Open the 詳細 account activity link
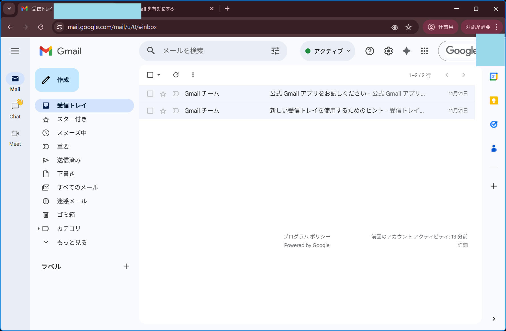506x331 pixels. (x=462, y=245)
